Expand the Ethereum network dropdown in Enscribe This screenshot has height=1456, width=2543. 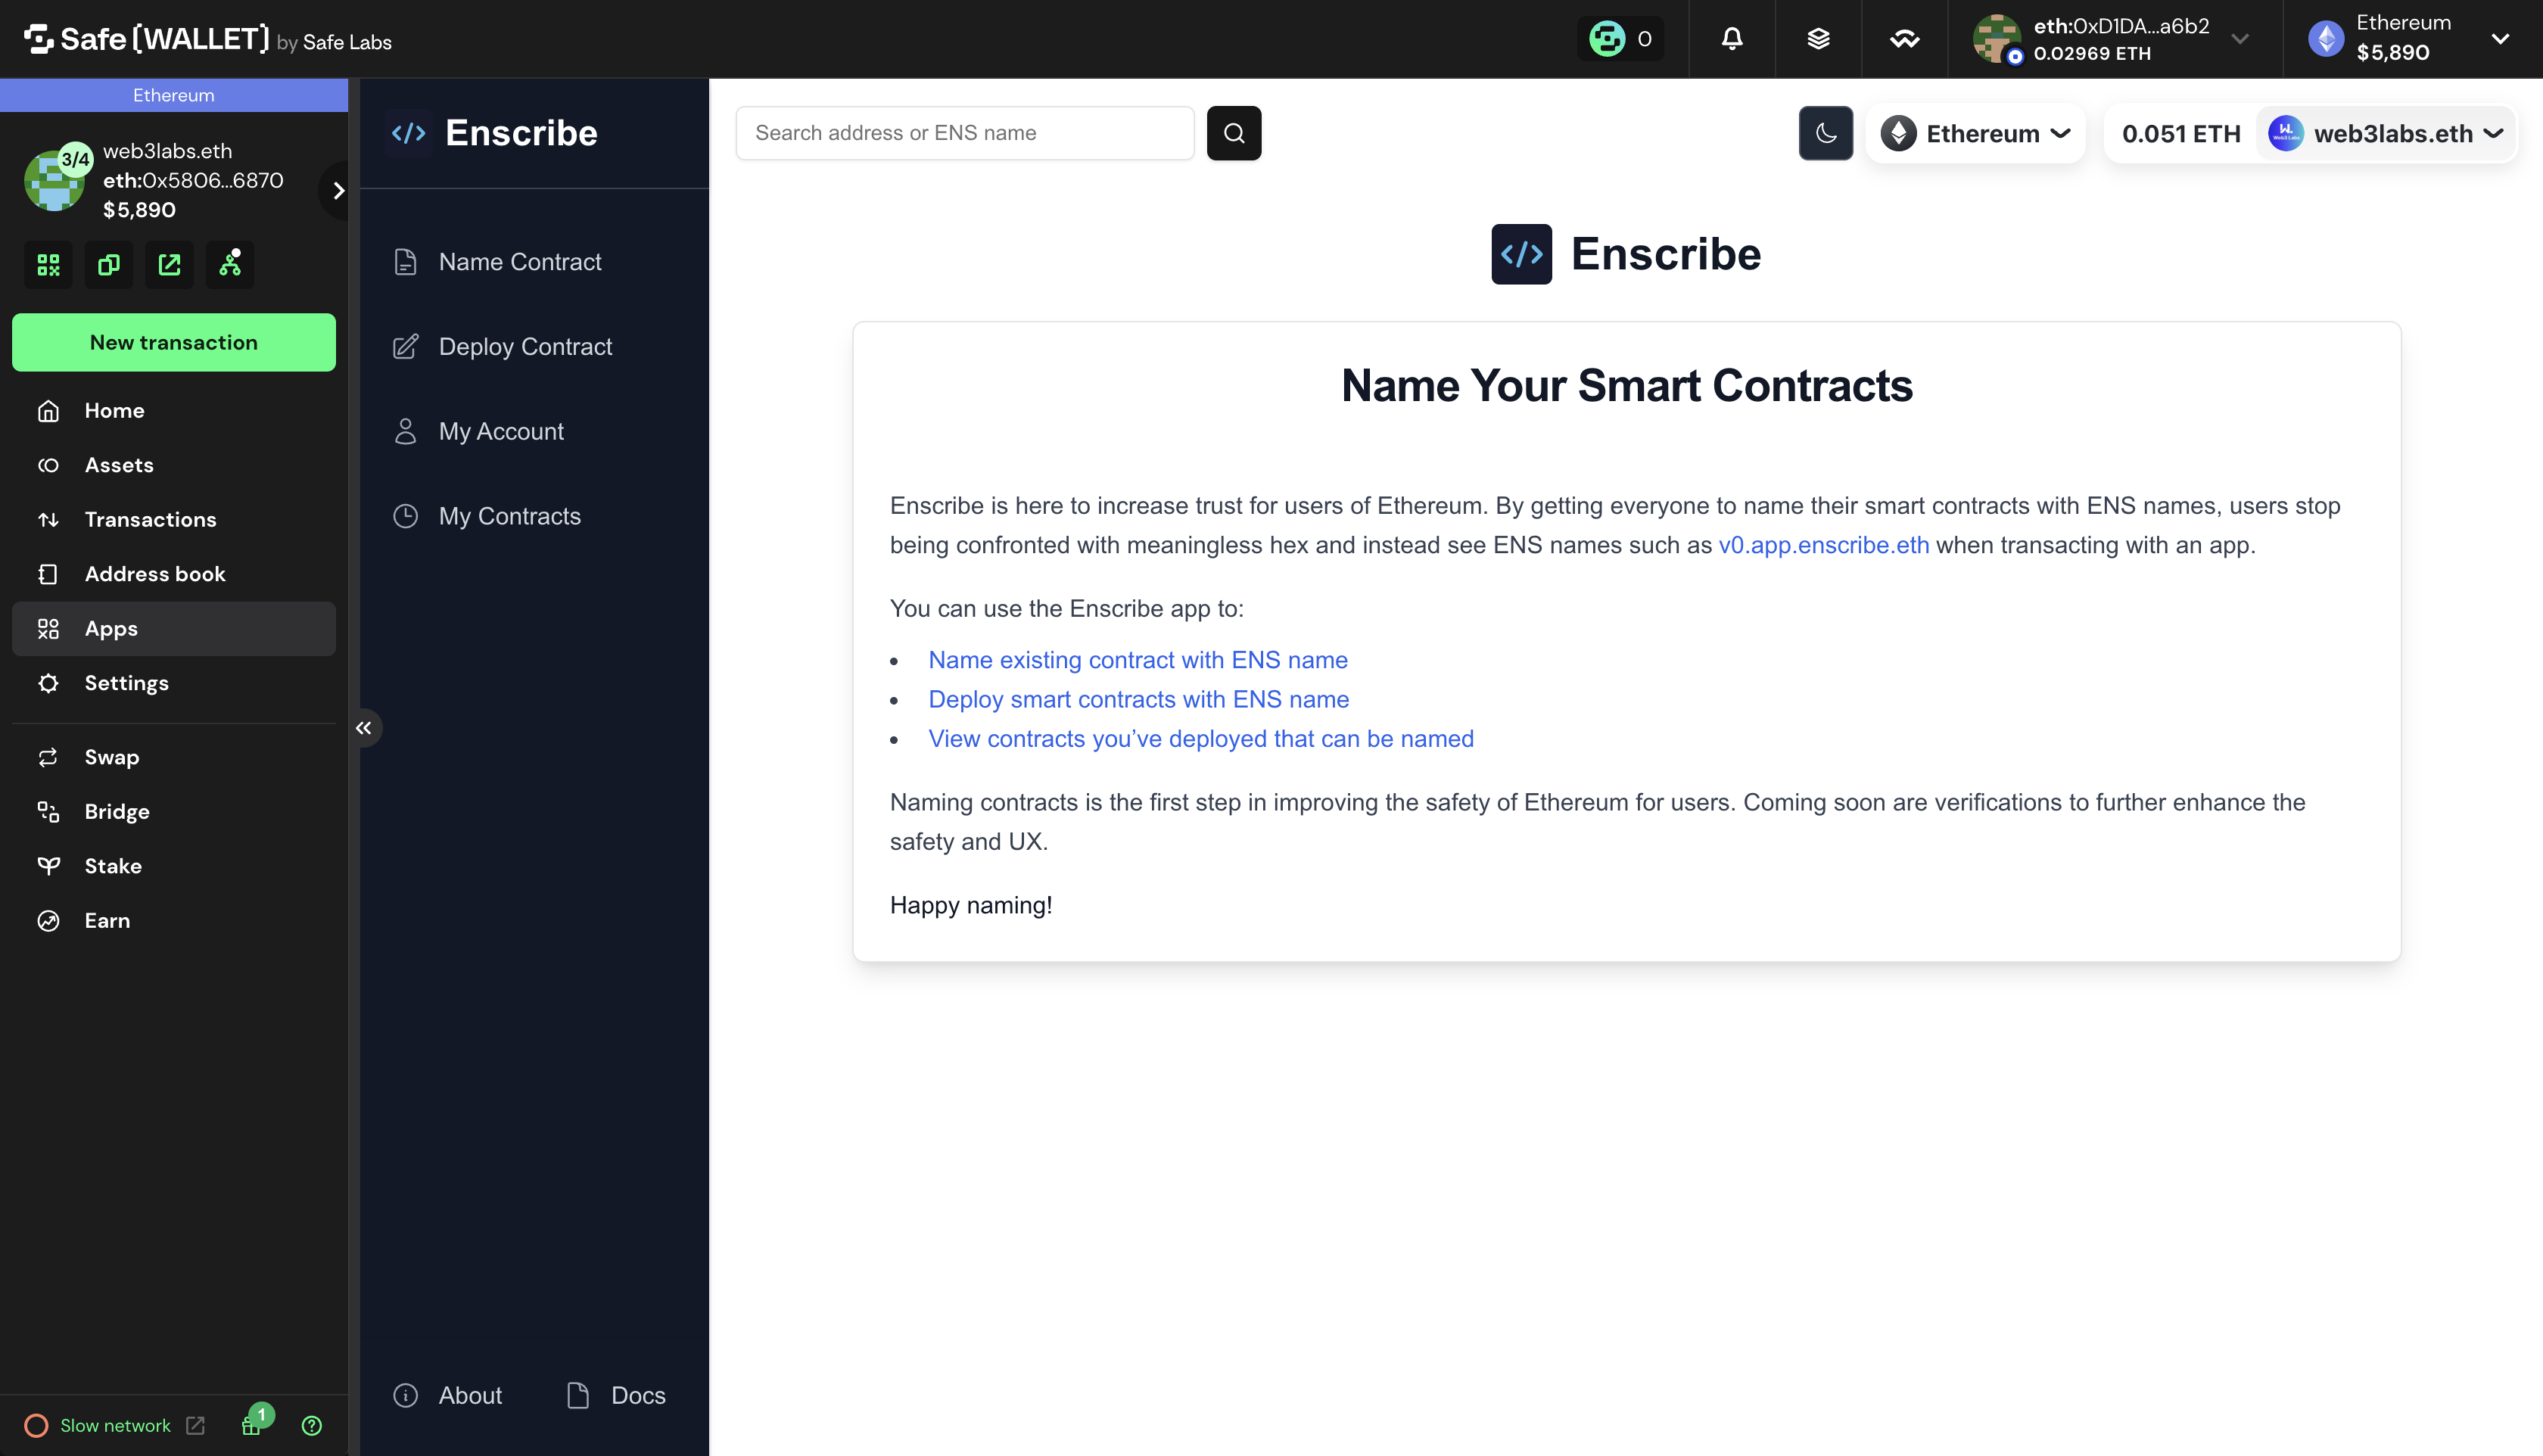point(1975,133)
